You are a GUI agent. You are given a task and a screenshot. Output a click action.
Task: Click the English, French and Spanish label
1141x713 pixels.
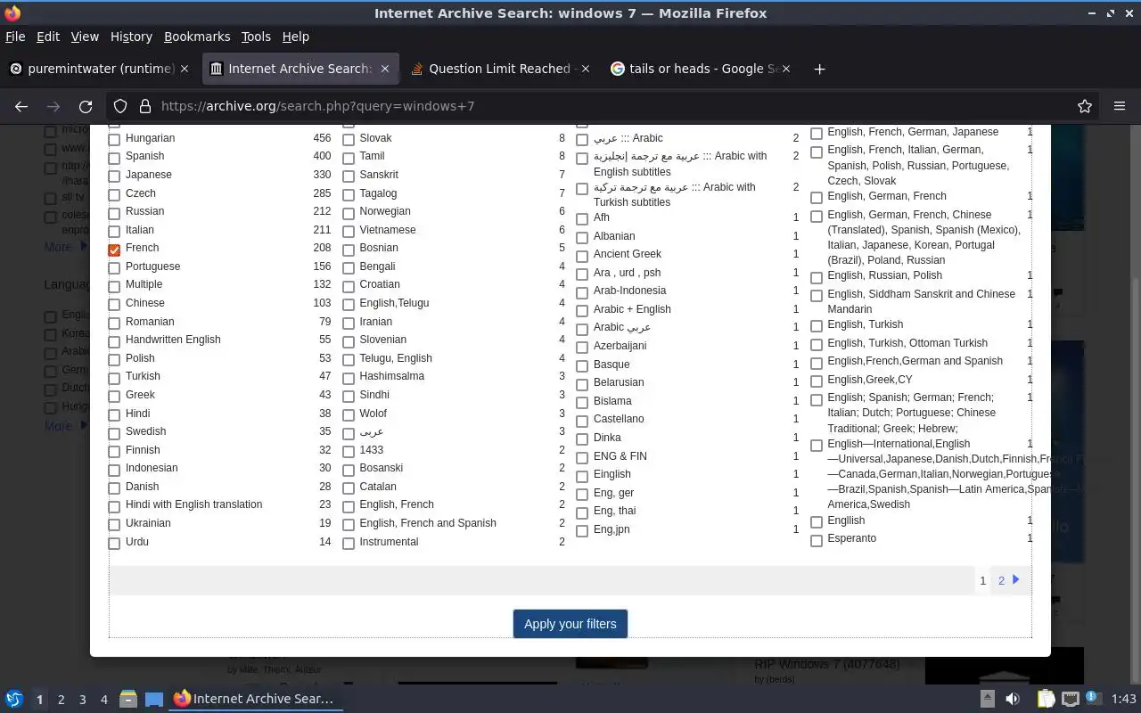pyautogui.click(x=428, y=523)
